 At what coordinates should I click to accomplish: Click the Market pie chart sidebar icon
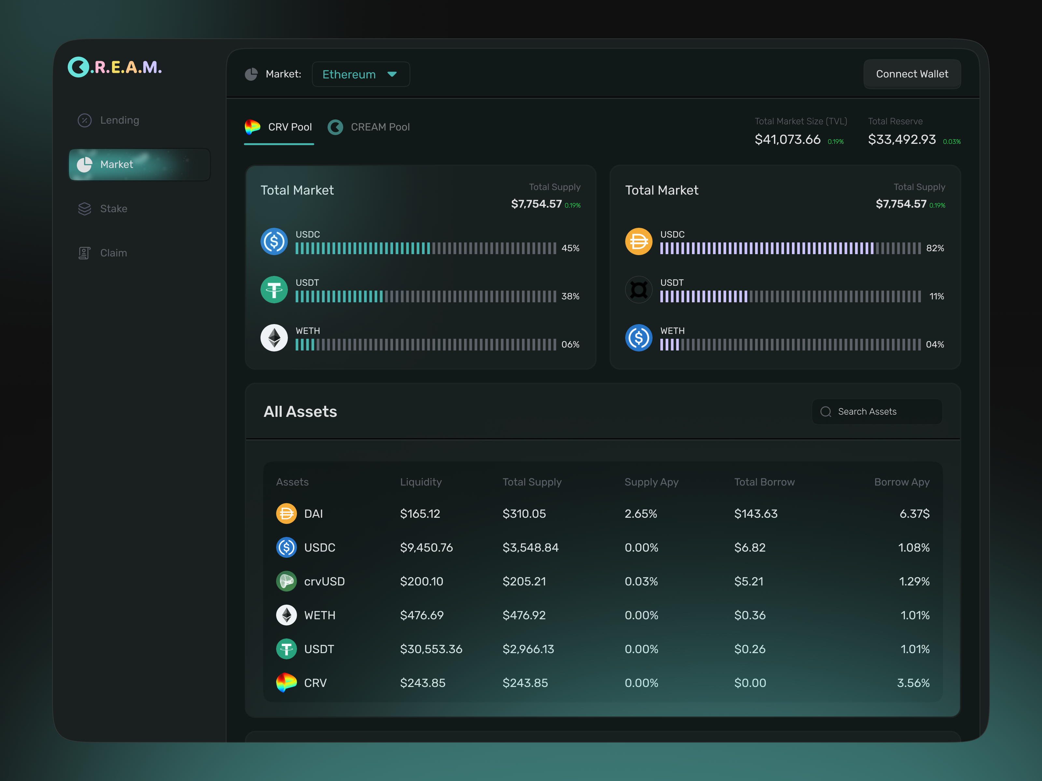[x=84, y=165]
